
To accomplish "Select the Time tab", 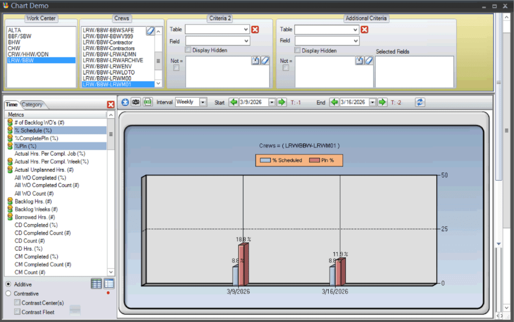I will (12, 105).
